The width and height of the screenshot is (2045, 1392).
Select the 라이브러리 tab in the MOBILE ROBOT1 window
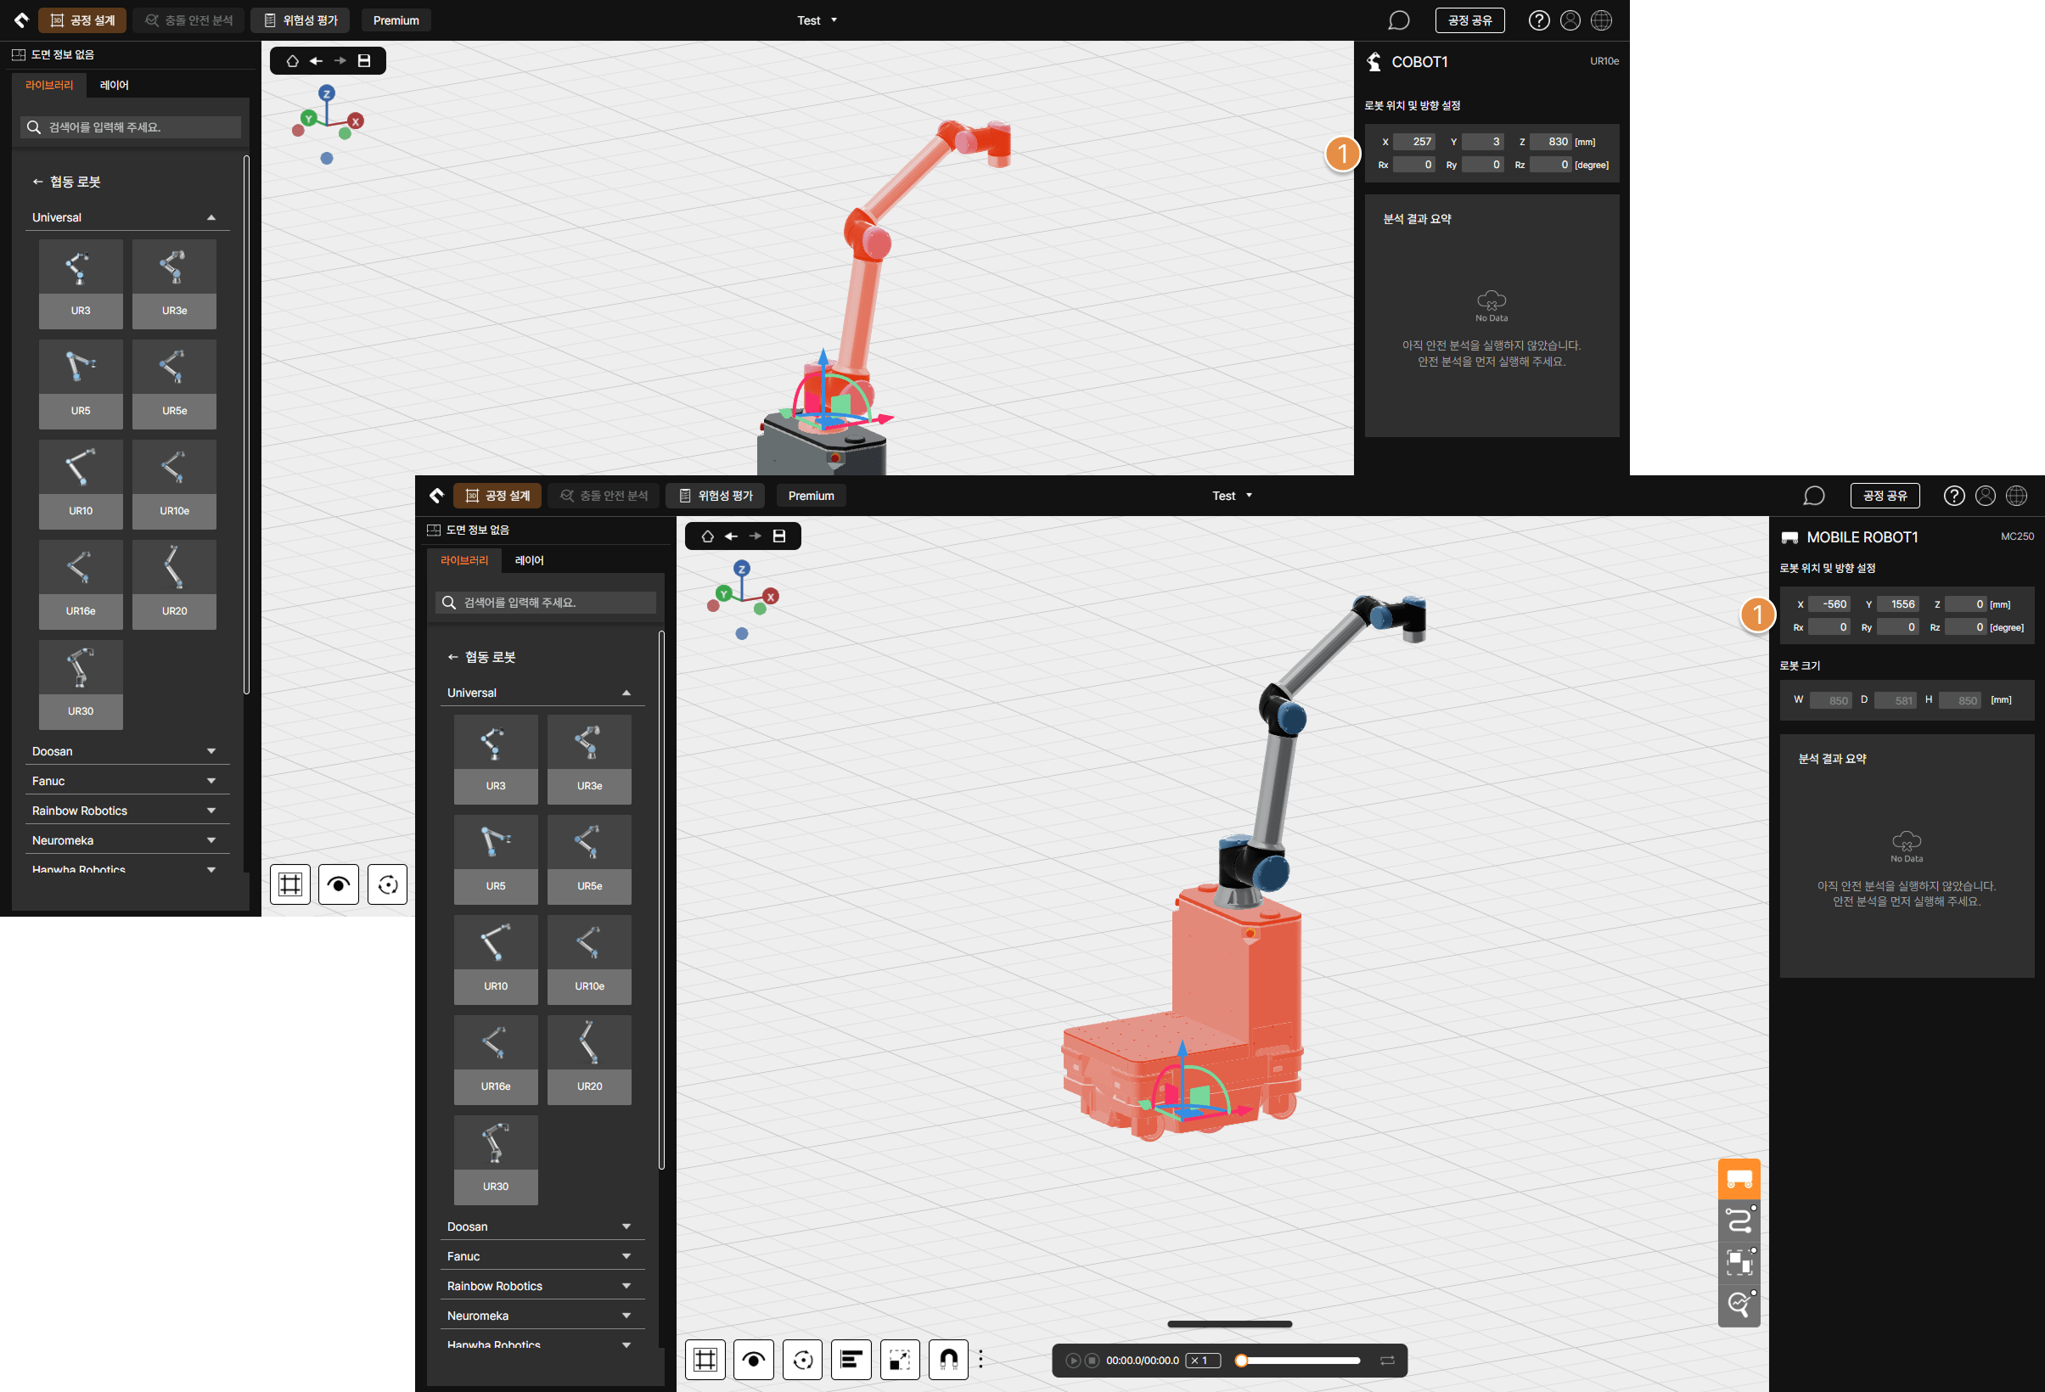(x=463, y=560)
